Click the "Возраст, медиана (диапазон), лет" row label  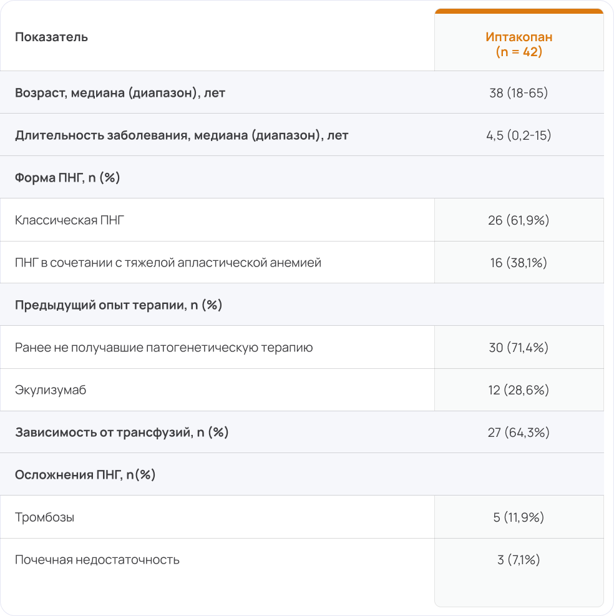(120, 93)
